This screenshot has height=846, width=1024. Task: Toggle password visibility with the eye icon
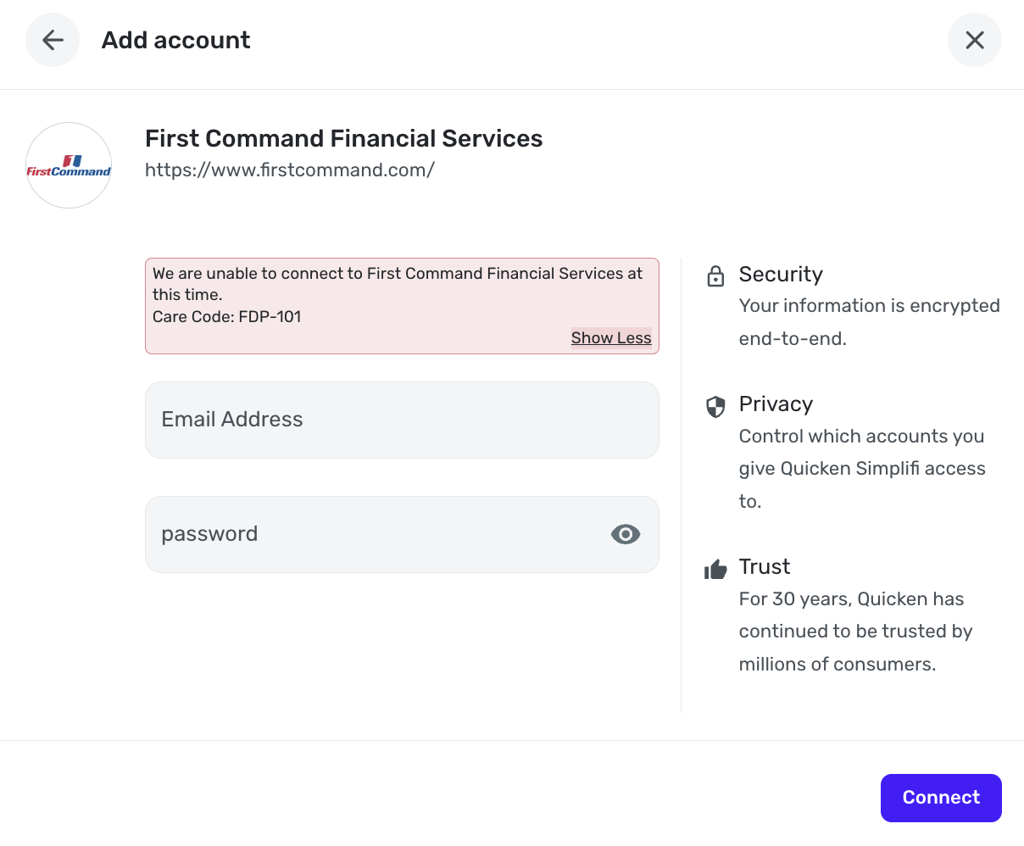coord(625,534)
